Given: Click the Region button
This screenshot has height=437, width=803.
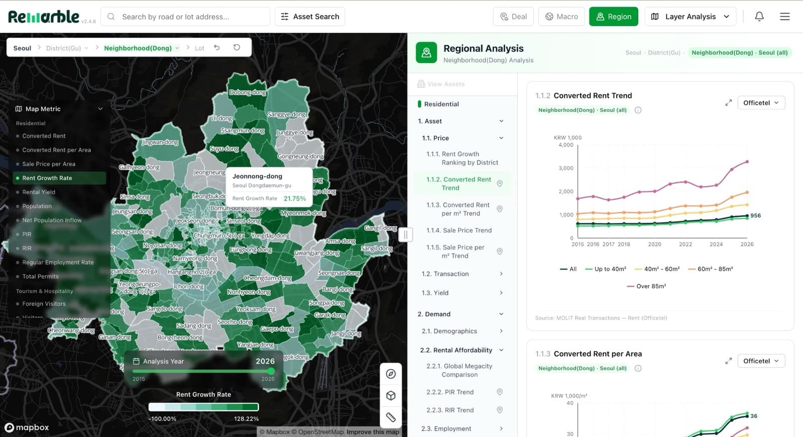Looking at the screenshot, I should tap(614, 17).
